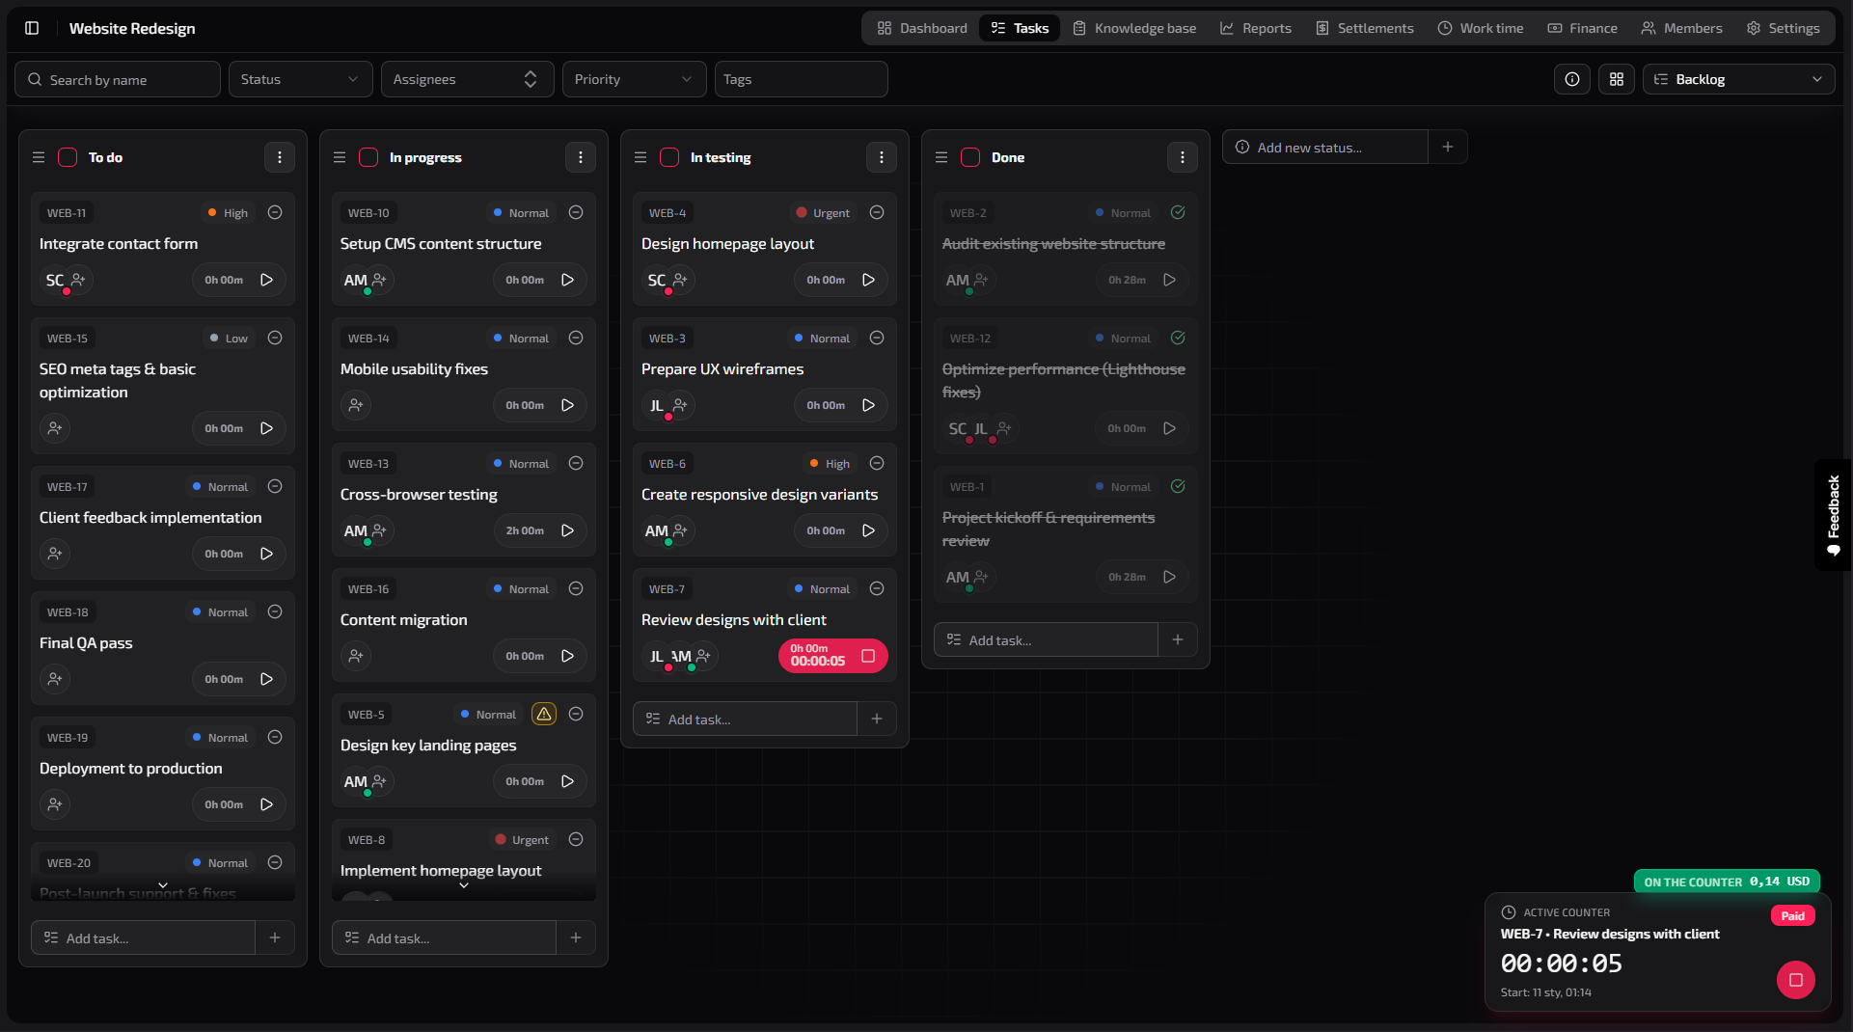Click the grid view icon next to Backlog

tap(1617, 79)
